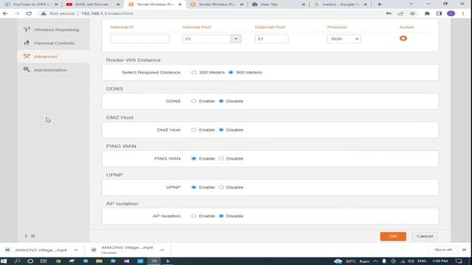472x265 pixels.
Task: Enable DMZ Host
Action: [193, 130]
